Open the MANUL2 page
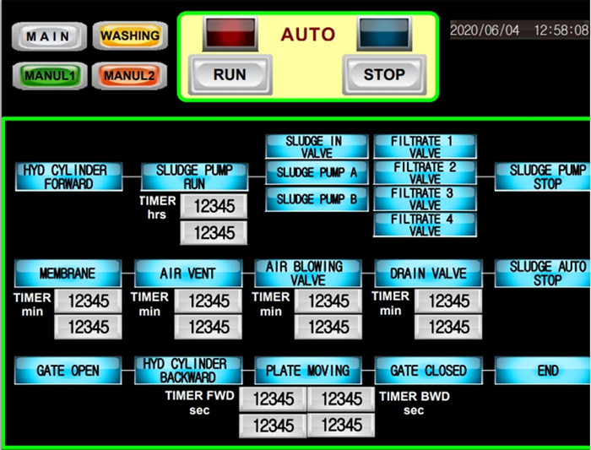This screenshot has height=450, width=591. tap(129, 76)
